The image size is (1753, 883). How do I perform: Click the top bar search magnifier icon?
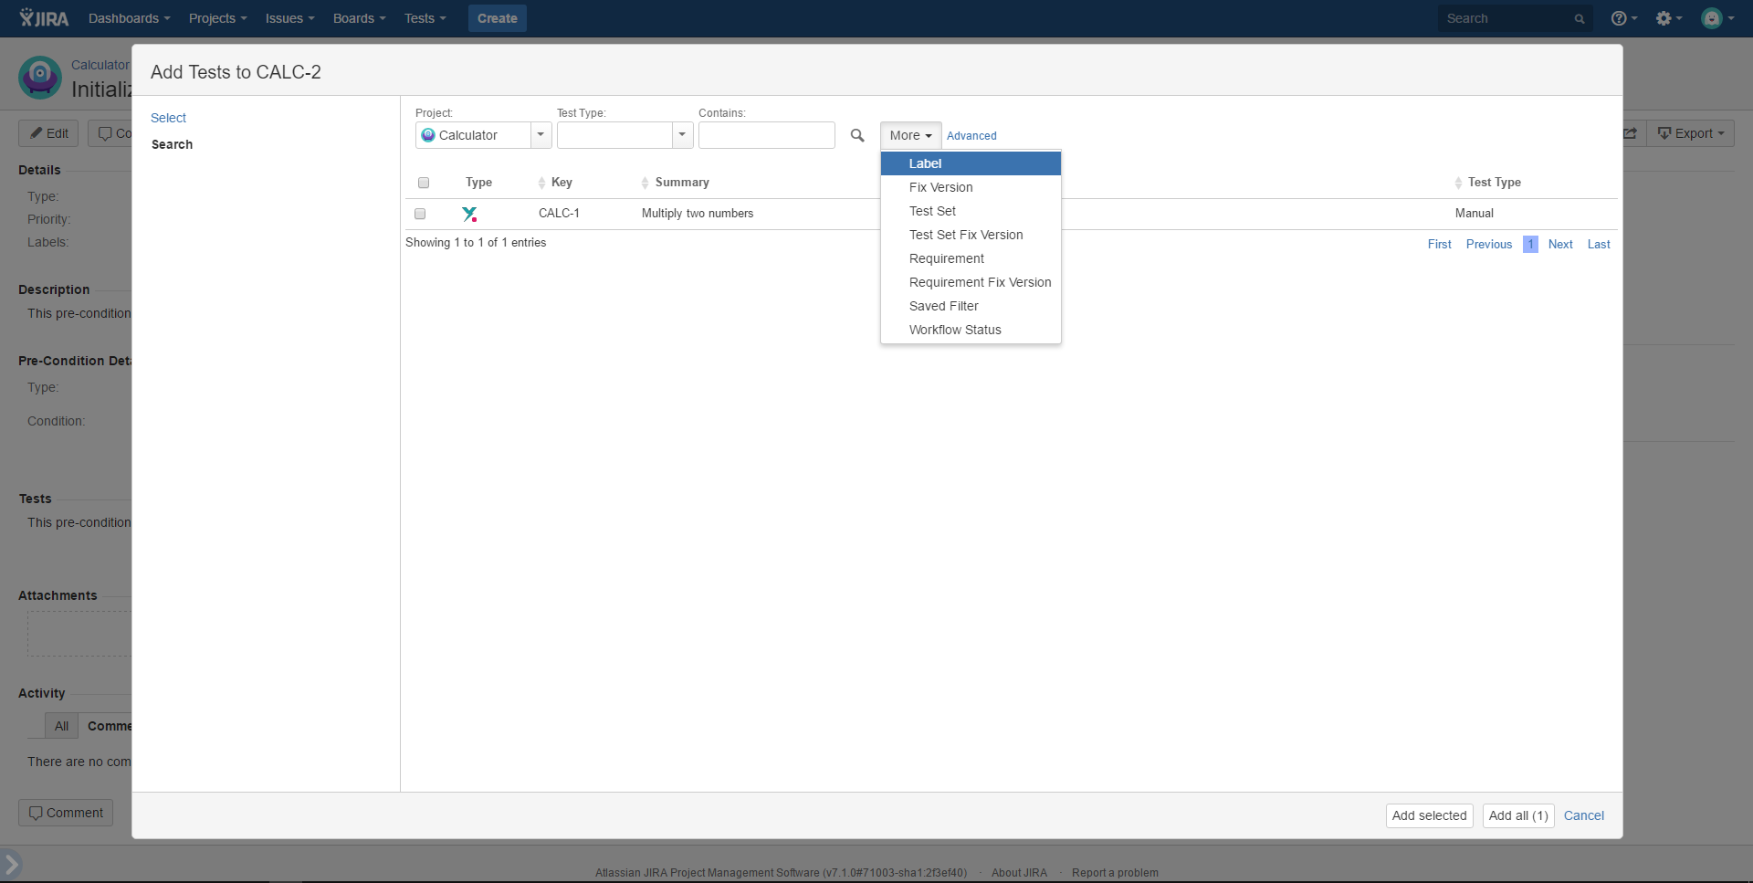(x=1580, y=18)
